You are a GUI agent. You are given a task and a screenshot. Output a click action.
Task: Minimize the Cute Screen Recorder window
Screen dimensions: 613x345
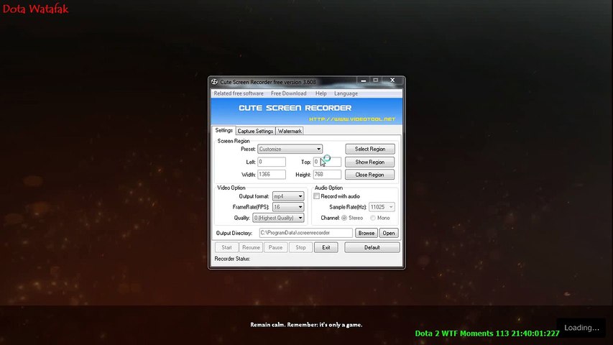point(363,80)
